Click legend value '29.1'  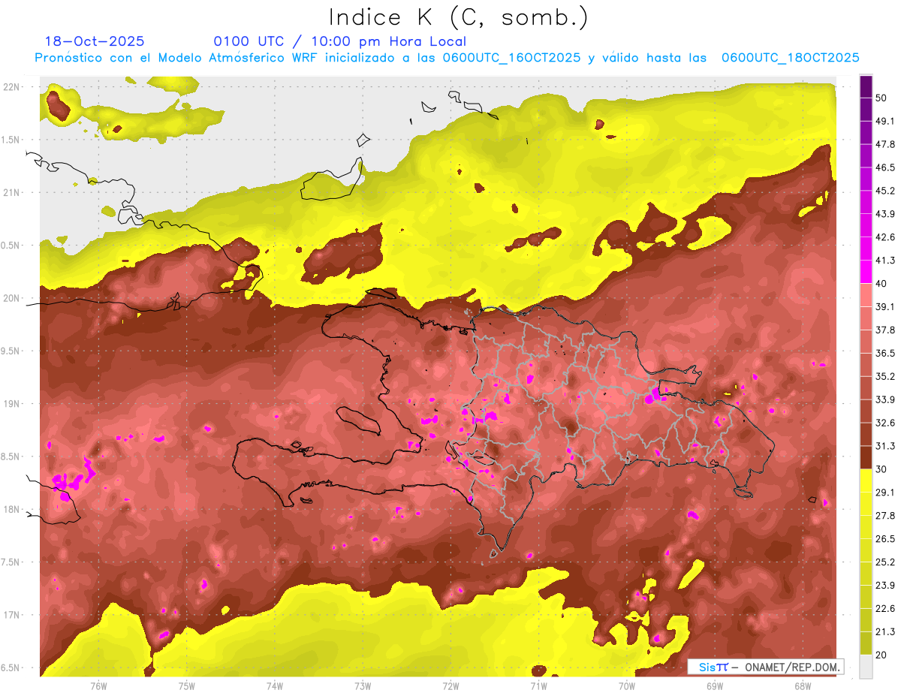coord(885,493)
